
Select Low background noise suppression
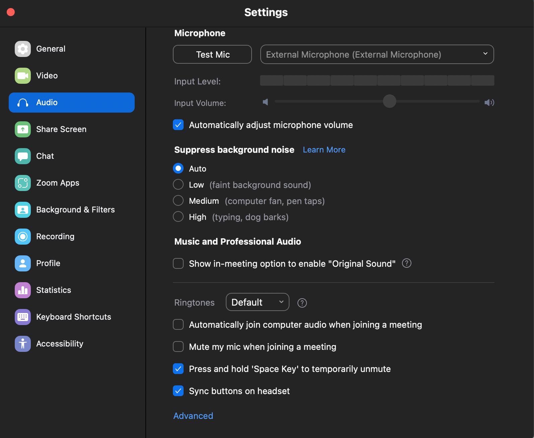coord(178,184)
